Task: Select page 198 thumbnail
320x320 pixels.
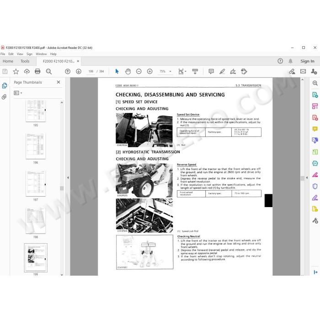Action: pos(36,221)
